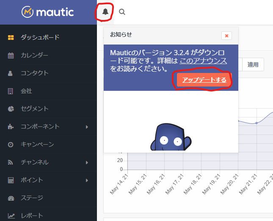This screenshot has height=221, width=273.
Task: Open the レポート menu item
Action: pos(32,216)
